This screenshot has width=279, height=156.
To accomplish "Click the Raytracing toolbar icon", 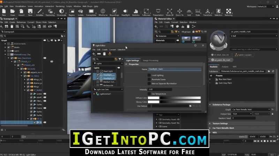I will point(50,12).
